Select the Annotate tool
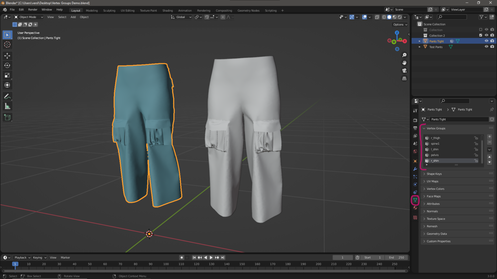Image resolution: width=497 pixels, height=279 pixels. pyautogui.click(x=7, y=96)
